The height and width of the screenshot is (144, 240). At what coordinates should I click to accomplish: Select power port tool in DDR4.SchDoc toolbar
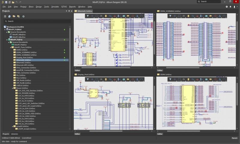[x=197, y=79]
